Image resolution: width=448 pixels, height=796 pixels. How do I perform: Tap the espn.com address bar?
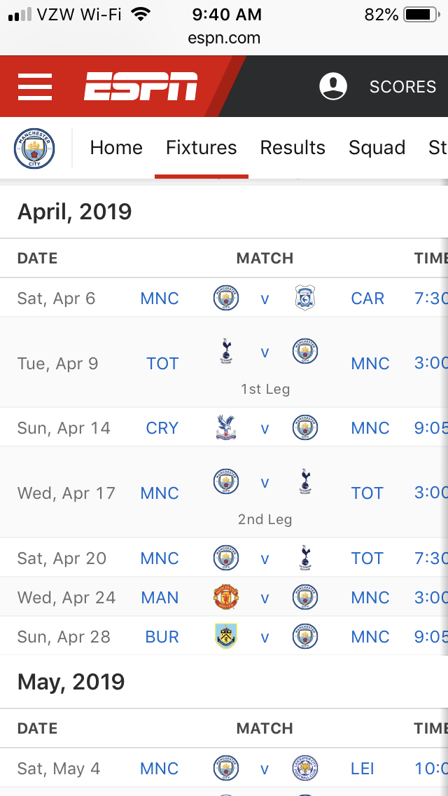[224, 38]
